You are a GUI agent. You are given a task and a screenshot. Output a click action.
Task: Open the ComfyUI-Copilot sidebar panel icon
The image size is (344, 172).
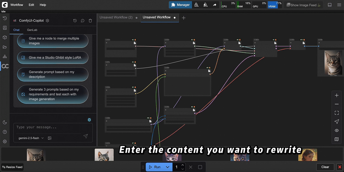click(x=5, y=66)
